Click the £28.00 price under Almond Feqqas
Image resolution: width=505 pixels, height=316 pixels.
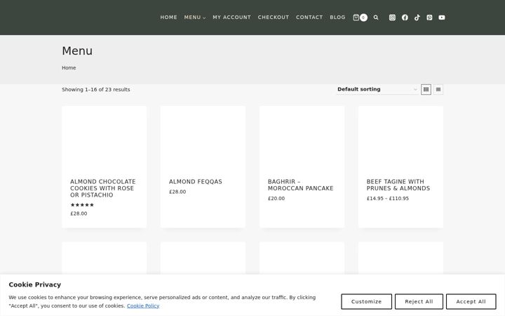click(x=177, y=192)
